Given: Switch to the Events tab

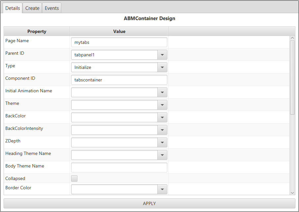Looking at the screenshot, I should click(52, 8).
